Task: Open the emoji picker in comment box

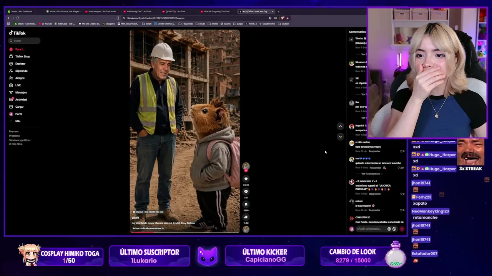Action: click(x=394, y=229)
